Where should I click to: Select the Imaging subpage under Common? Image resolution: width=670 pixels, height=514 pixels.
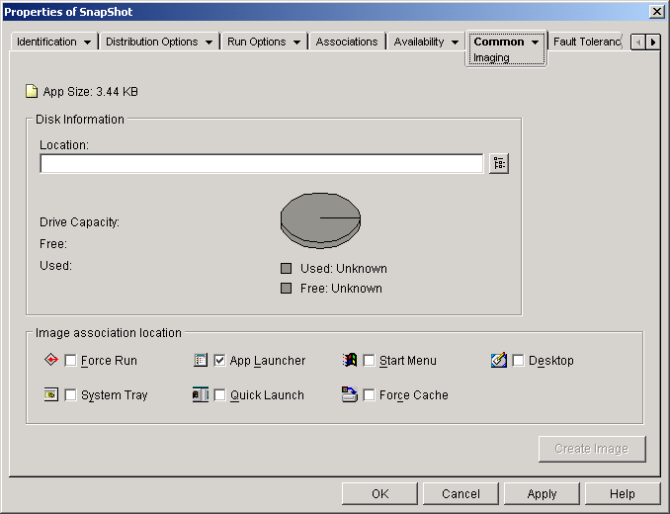pos(491,57)
